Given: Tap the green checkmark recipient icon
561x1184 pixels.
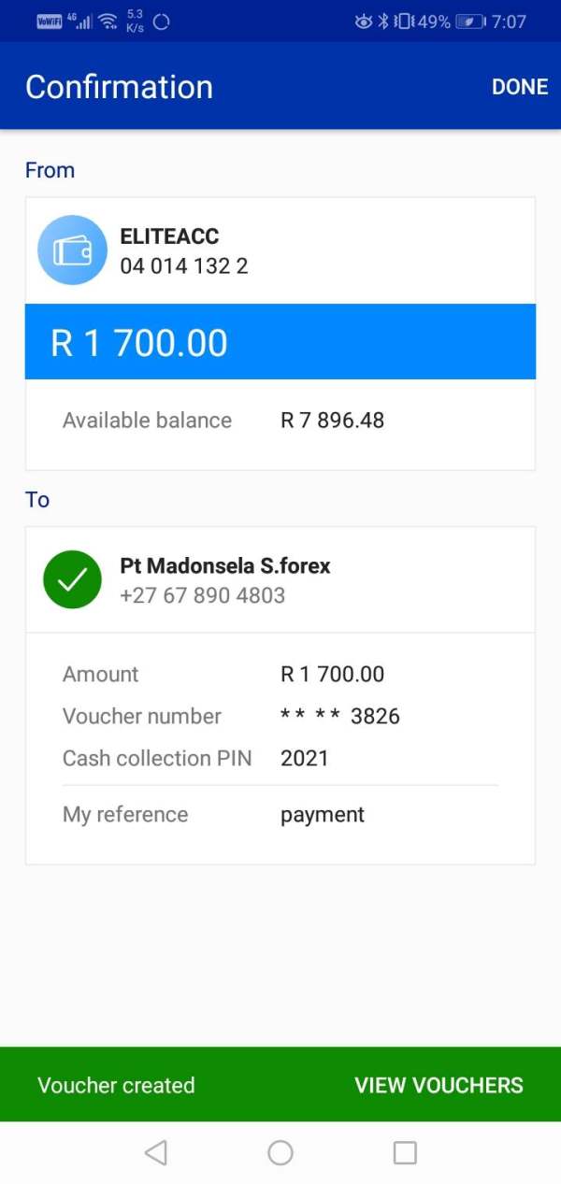Looking at the screenshot, I should 72,580.
